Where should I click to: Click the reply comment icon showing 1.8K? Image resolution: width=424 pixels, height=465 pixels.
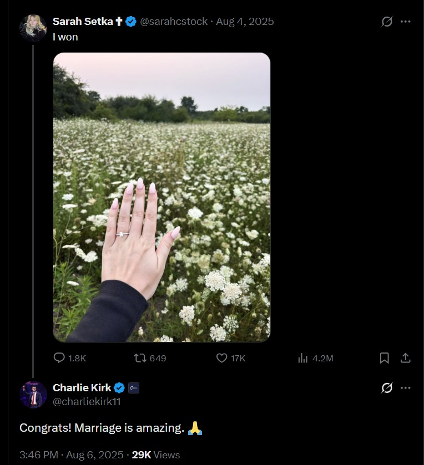(59, 358)
